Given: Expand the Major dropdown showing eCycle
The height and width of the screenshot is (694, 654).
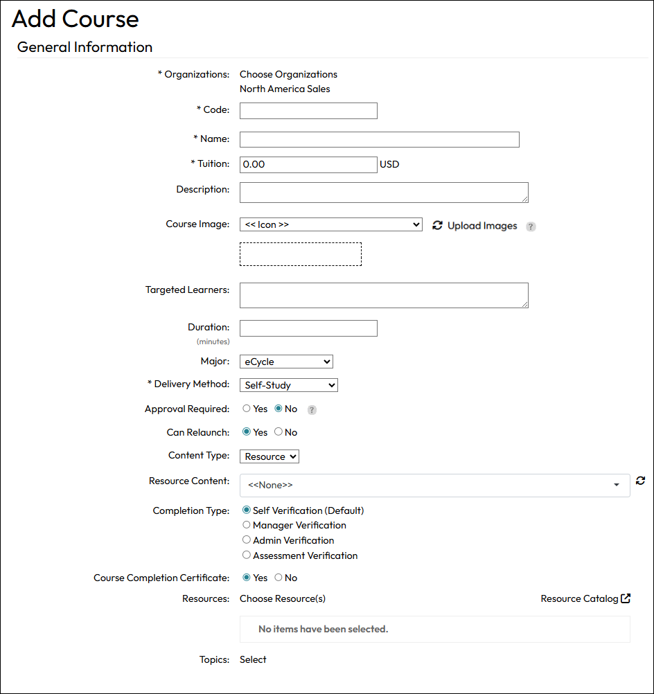Looking at the screenshot, I should tap(286, 362).
